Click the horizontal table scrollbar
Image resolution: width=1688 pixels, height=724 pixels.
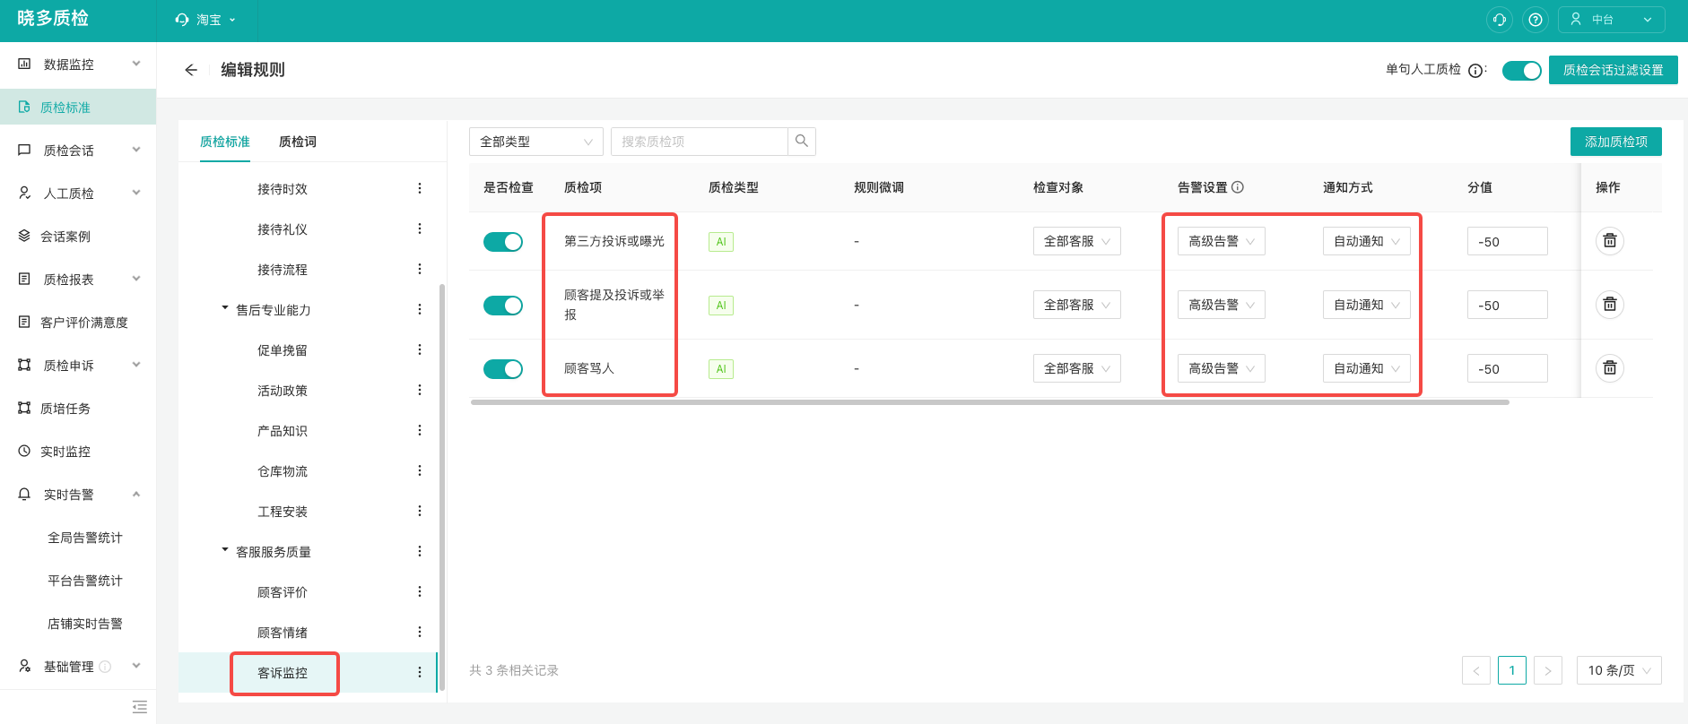990,402
